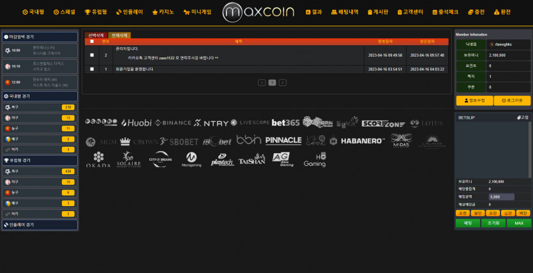The image size is (533, 273).
Task: Click the maxcoin site logo
Action: coord(259,12)
